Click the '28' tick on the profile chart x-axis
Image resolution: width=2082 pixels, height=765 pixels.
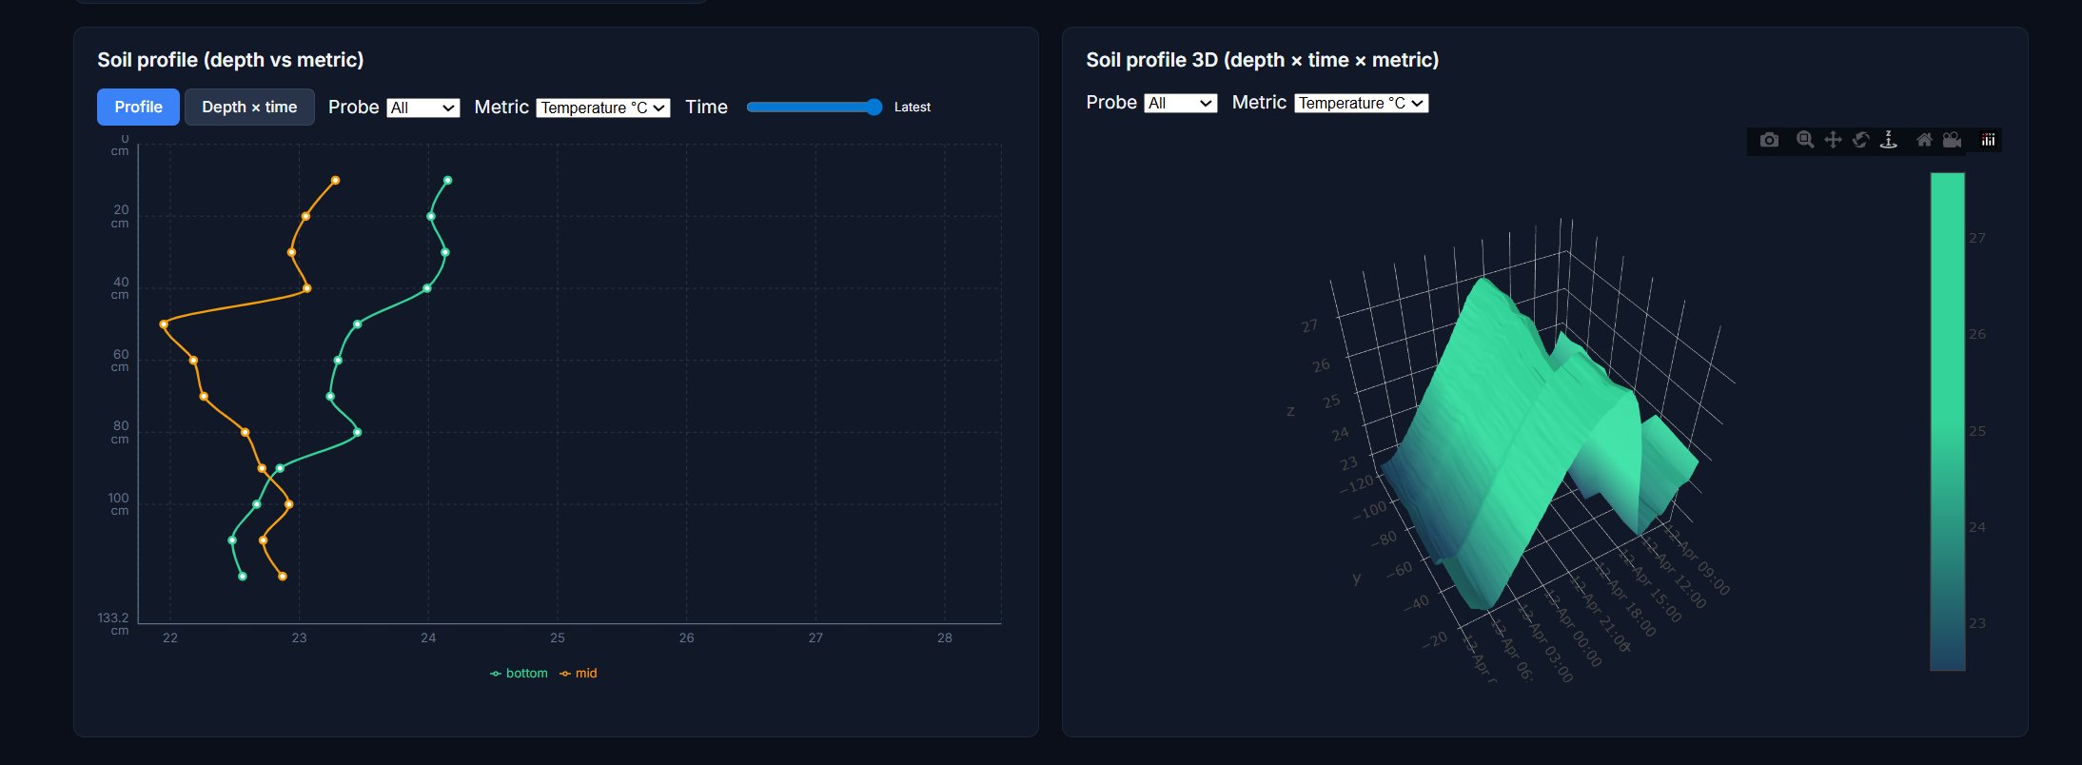pos(944,637)
